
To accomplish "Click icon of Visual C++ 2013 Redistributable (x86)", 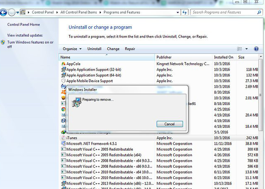I will (x=63, y=183).
